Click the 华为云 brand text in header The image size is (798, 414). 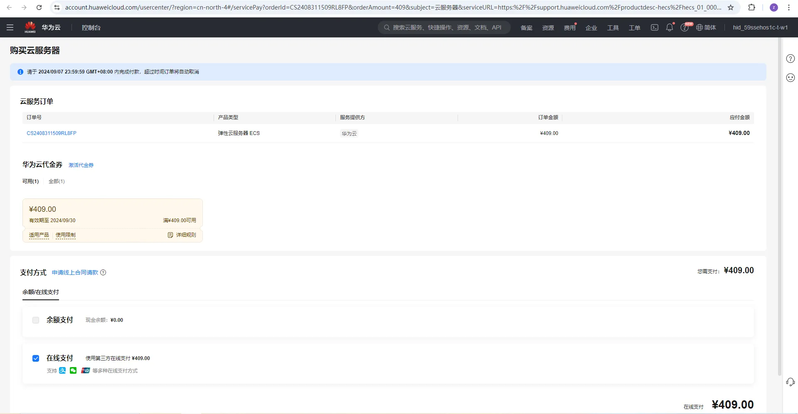pos(51,27)
